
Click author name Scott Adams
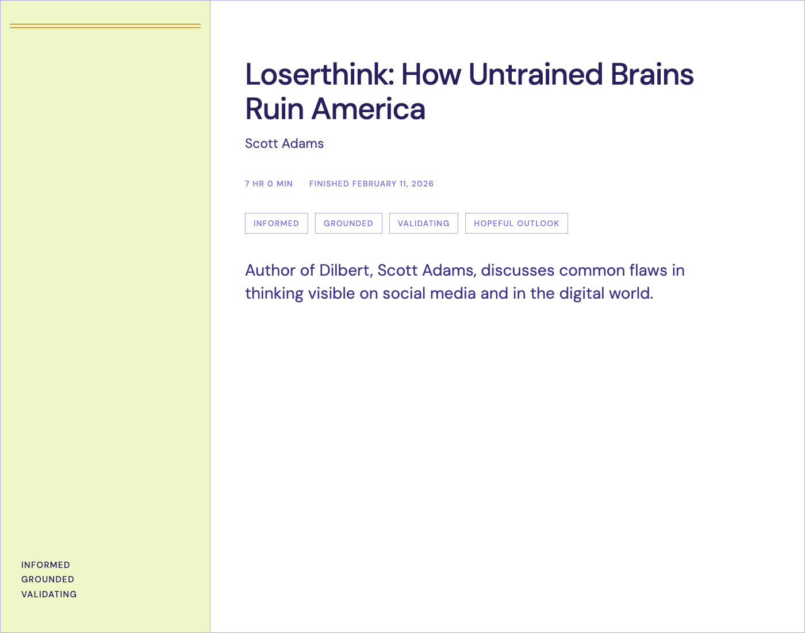285,143
